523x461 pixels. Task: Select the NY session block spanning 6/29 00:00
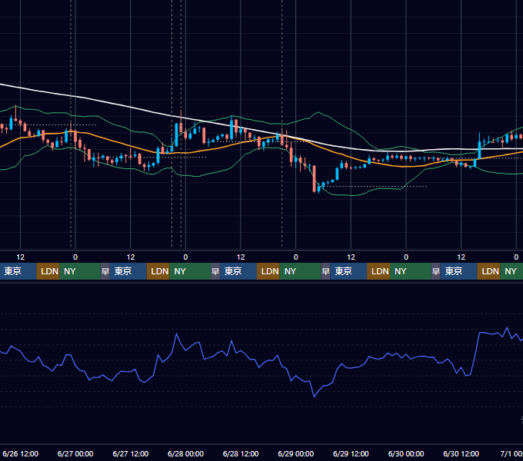(x=300, y=271)
